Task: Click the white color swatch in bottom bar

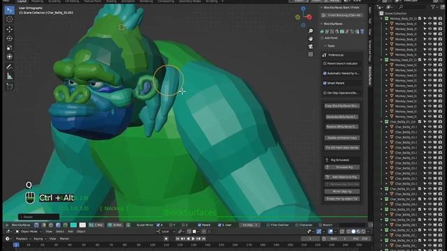Action: click(82, 225)
